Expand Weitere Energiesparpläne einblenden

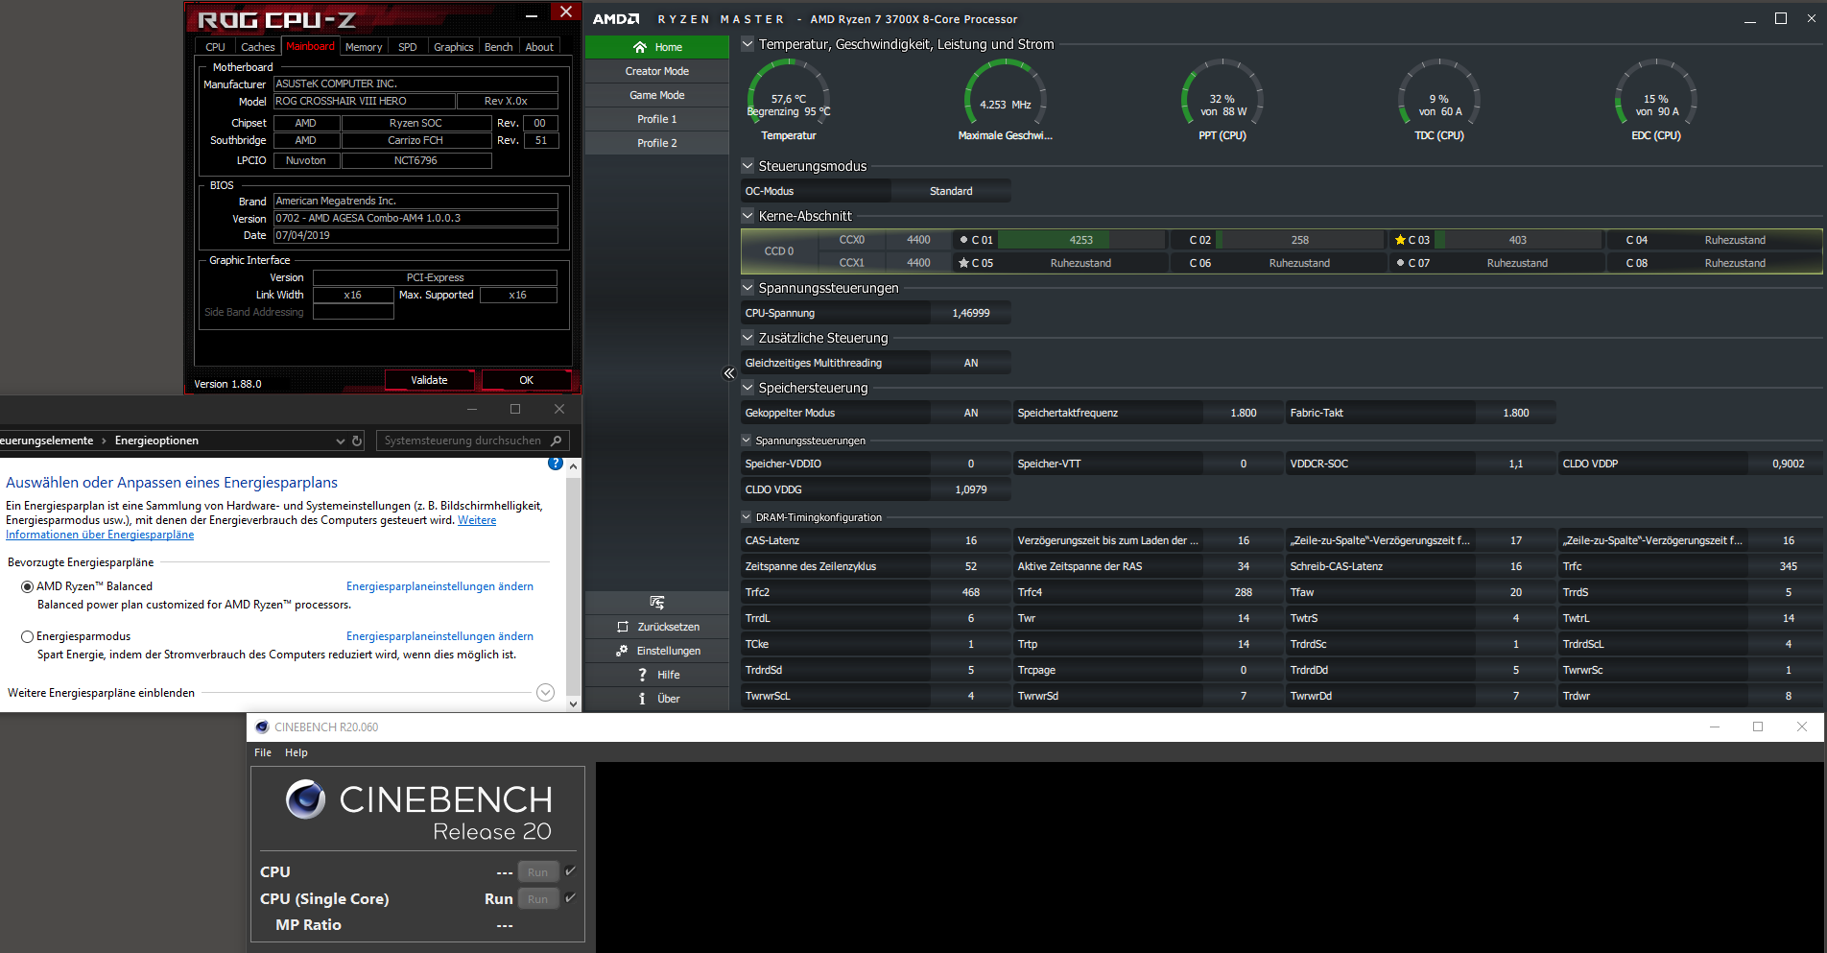pyautogui.click(x=545, y=692)
